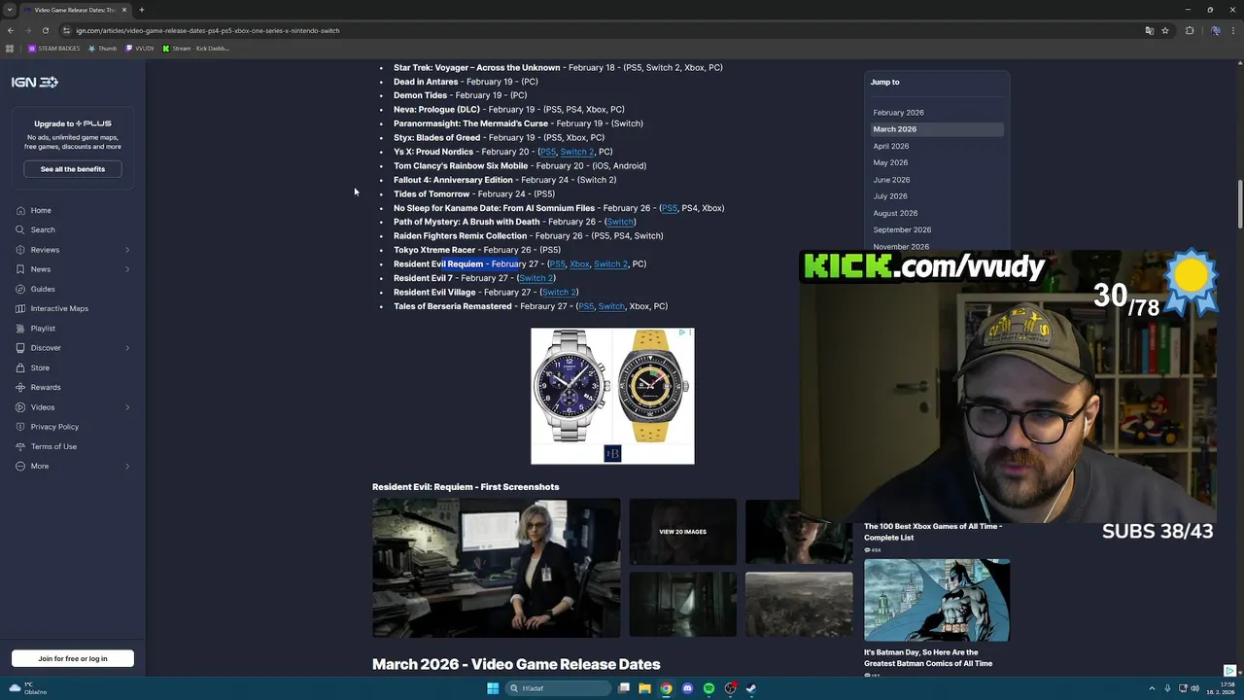Image resolution: width=1244 pixels, height=700 pixels.
Task: Click View 20 Images thumbnail
Action: (x=682, y=532)
